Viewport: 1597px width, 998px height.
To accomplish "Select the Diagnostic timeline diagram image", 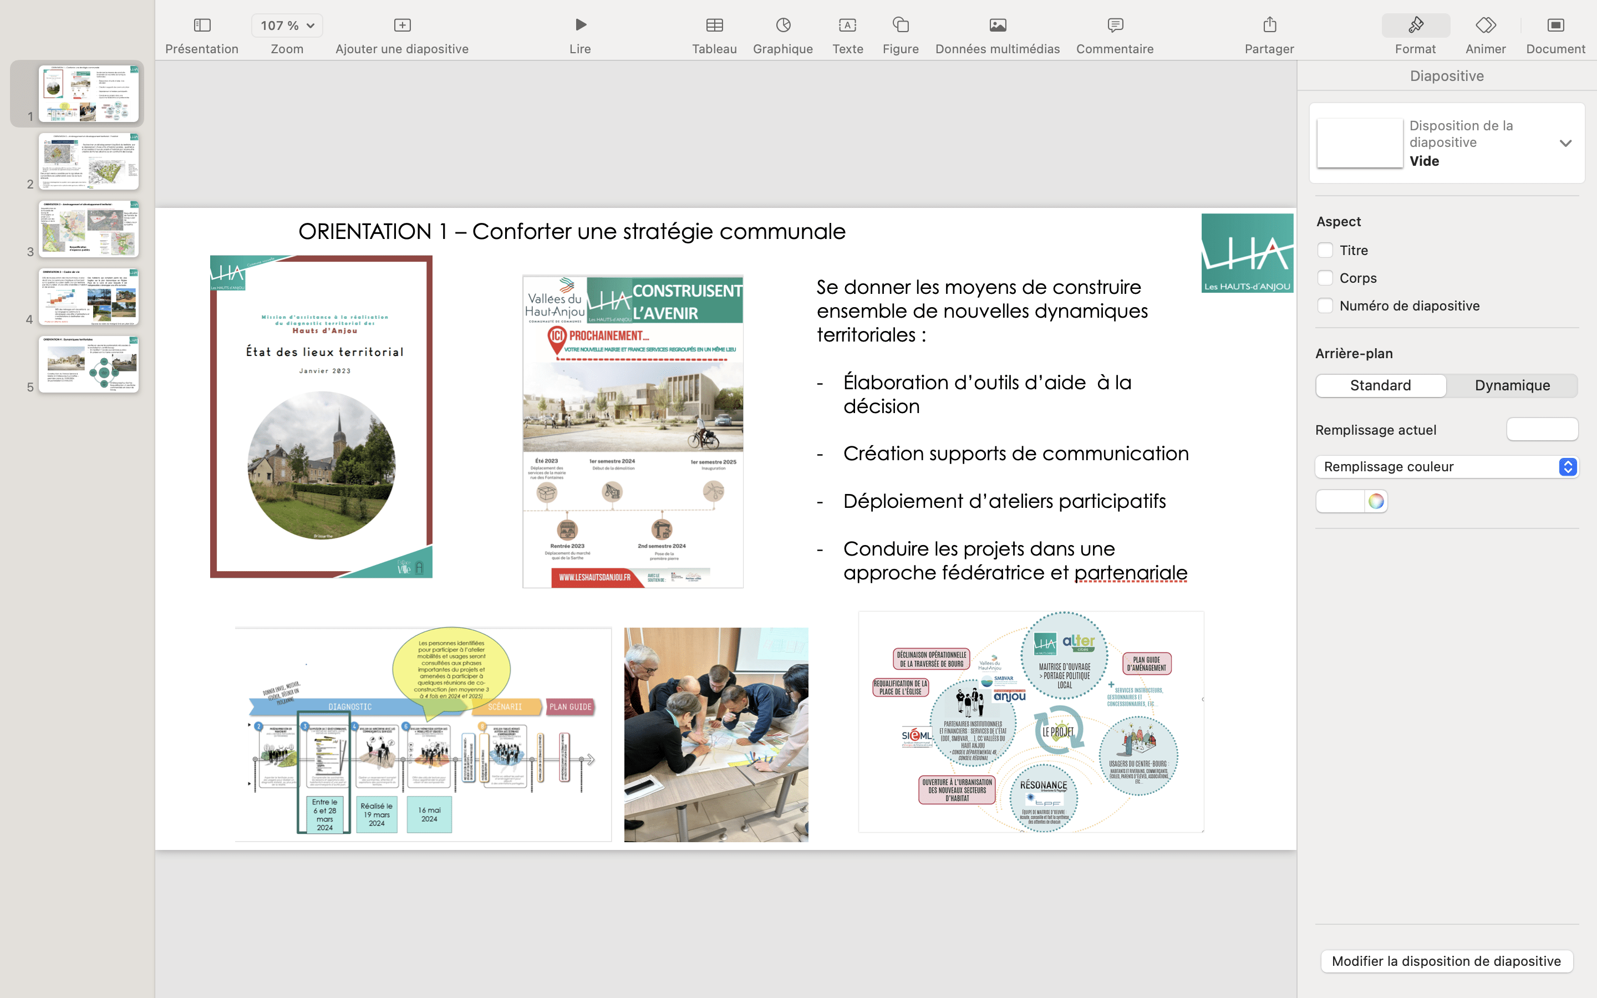I will (x=423, y=735).
